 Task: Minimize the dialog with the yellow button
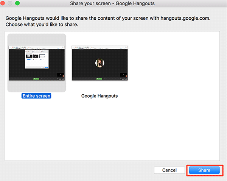coord(11,3)
